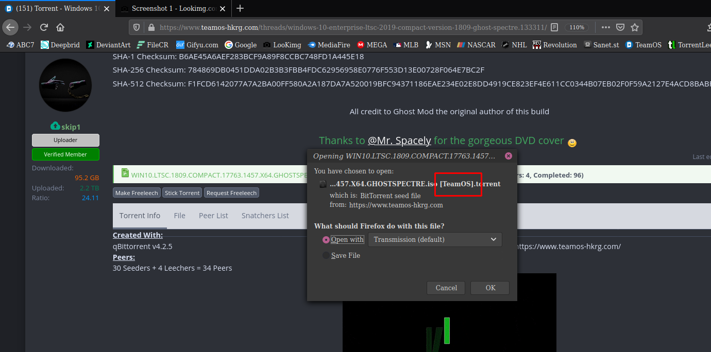The height and width of the screenshot is (352, 711).
Task: Reload the current page
Action: click(x=44, y=27)
